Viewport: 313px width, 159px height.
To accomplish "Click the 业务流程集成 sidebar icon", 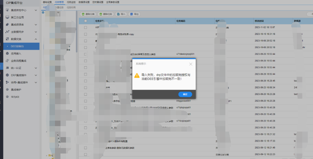I will coord(7,61).
